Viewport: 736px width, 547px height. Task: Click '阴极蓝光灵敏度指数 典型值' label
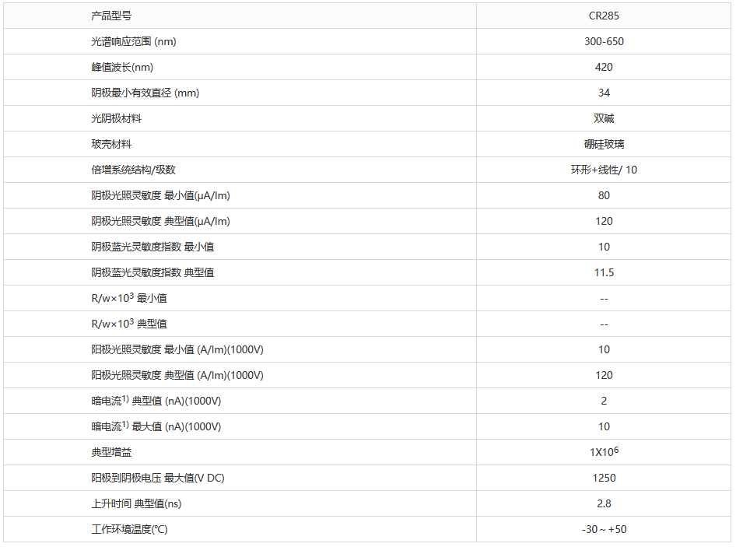pos(152,272)
